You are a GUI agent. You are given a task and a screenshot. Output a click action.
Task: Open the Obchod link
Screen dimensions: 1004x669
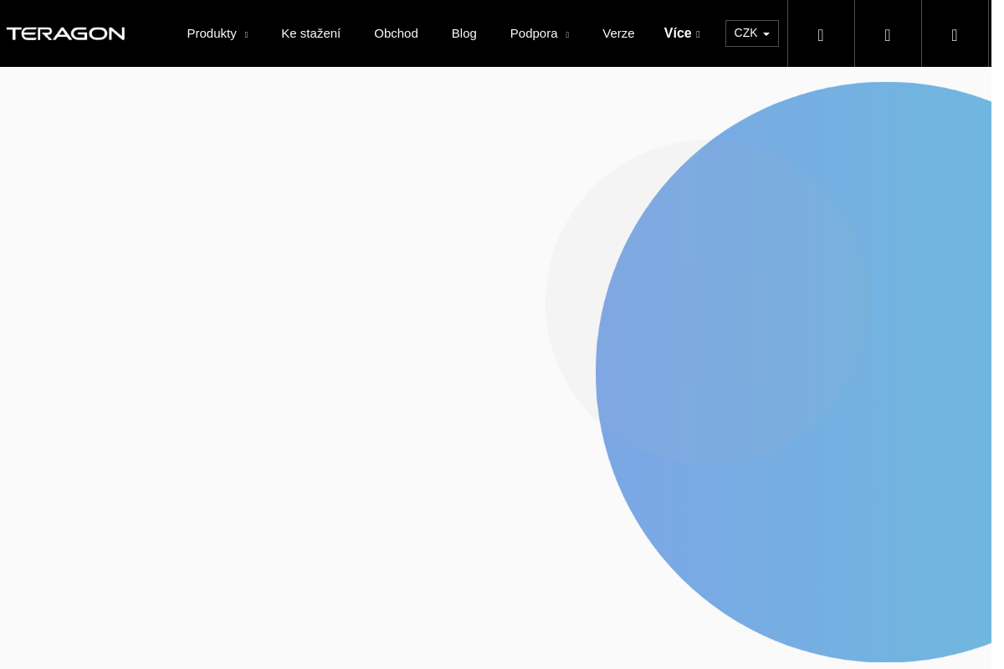click(x=396, y=33)
